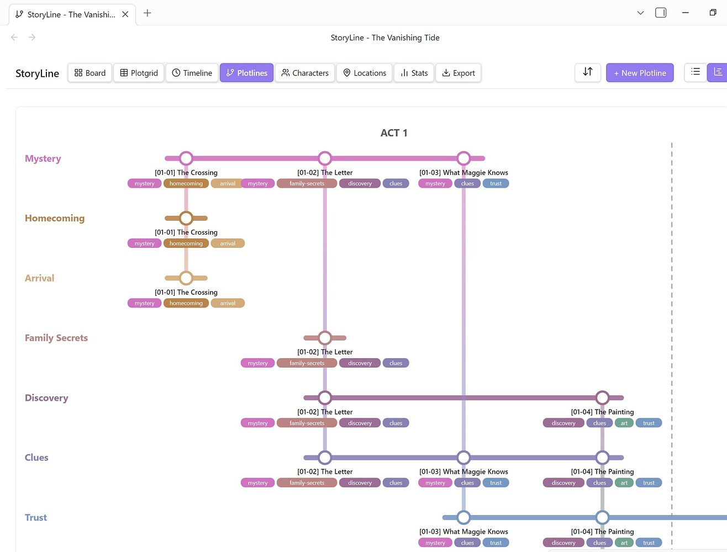Click the trust tag under Mystery's Maggie Knows
Screen dimensions: 727x552
click(496, 184)
